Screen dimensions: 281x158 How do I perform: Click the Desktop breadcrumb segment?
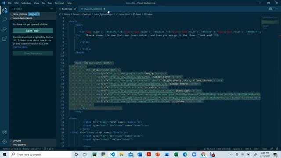pyautogui.click(x=87, y=14)
